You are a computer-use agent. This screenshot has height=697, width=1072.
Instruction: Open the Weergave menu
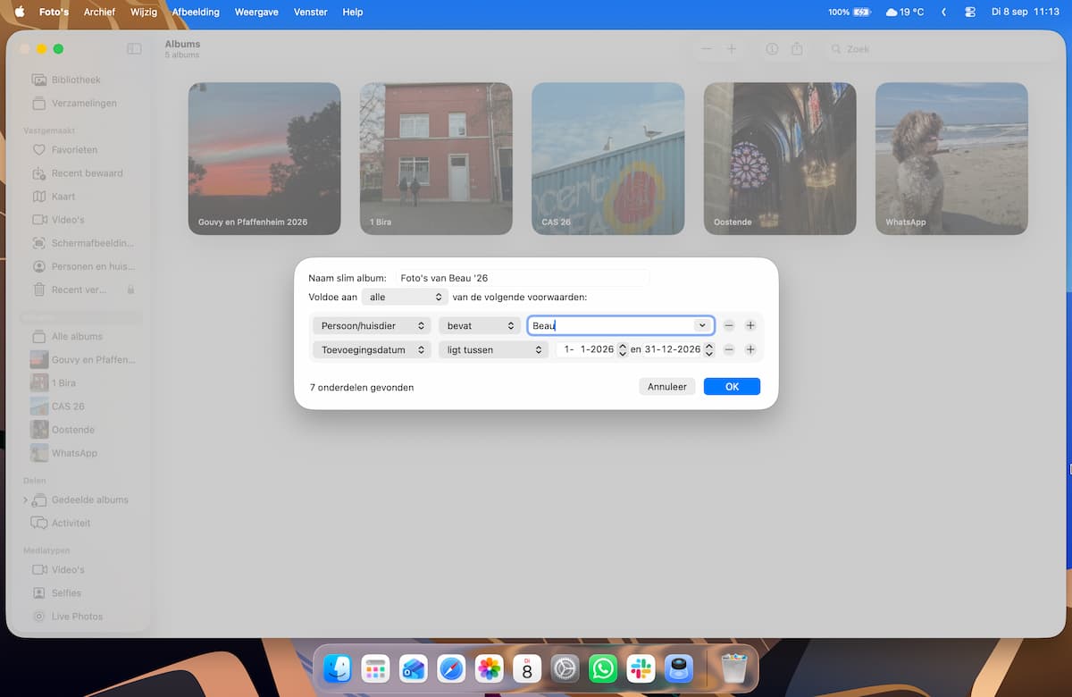(x=255, y=13)
